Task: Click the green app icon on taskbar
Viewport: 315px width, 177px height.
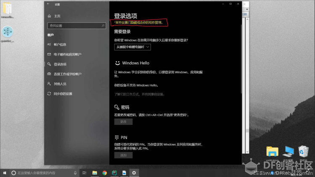Action: (x=114, y=173)
